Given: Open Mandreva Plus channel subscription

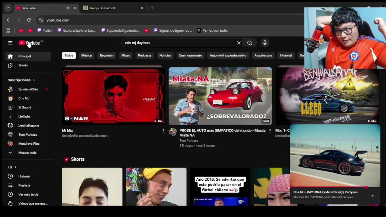Looking at the screenshot, I should pos(28,143).
